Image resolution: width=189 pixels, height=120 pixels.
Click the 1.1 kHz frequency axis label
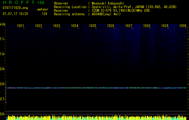(2, 39)
